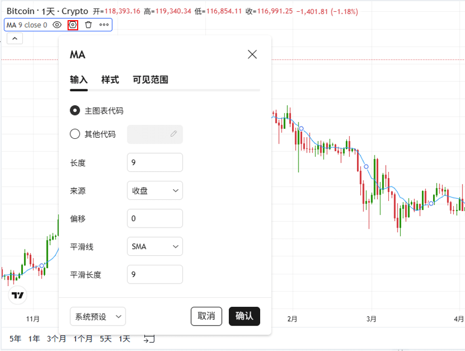The image size is (465, 351).
Task: Open the 系统预设 dropdown
Action: click(x=98, y=316)
